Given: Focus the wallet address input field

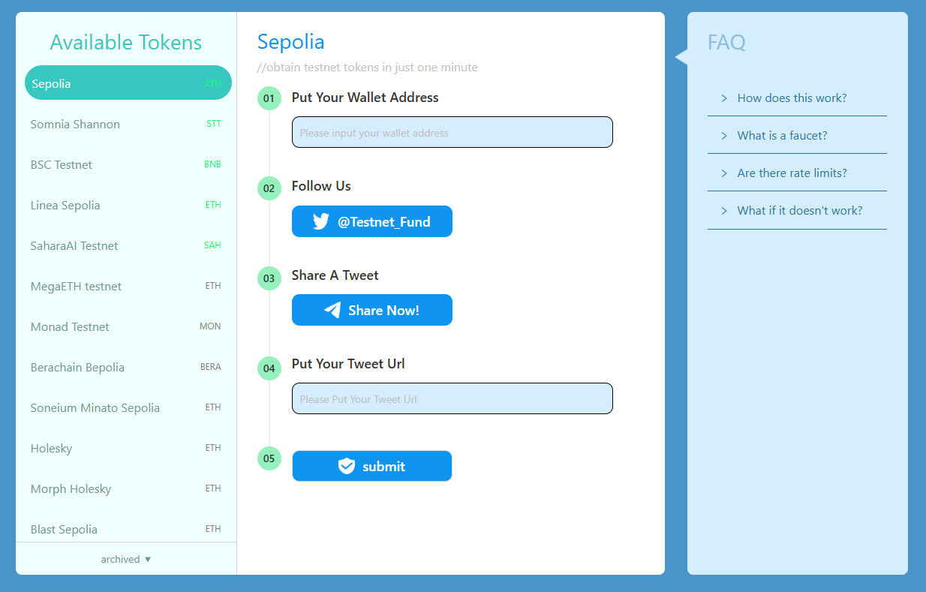Looking at the screenshot, I should [x=452, y=133].
